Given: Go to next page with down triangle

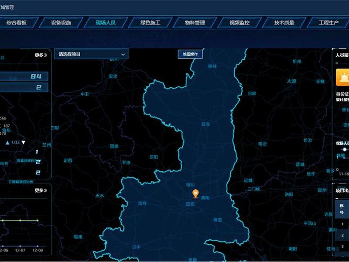Looking at the screenshot, I should 23,143.
